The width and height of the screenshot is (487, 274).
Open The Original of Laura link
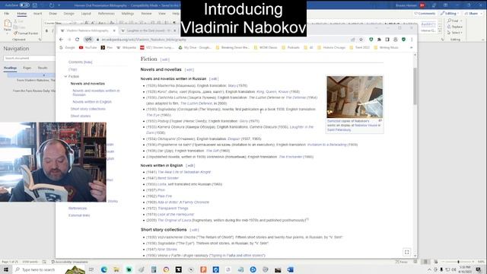[x=174, y=220]
